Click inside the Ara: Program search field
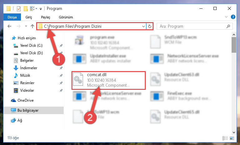This screenshot has height=145, width=240. click(192, 26)
